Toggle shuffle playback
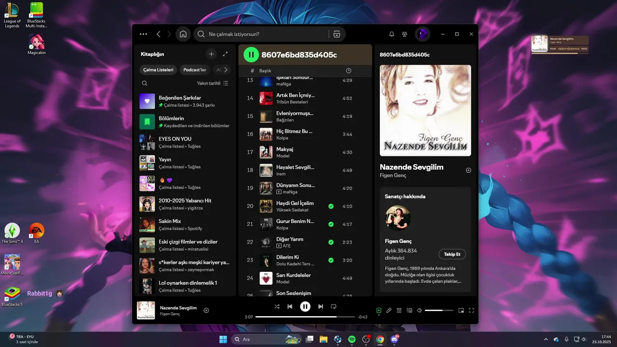This screenshot has width=617, height=347. [277, 307]
